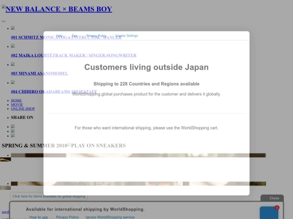Screen dimensions: 293x219
Task: Open the #01 Schmitz Monica profile link
Action: [x=66, y=37]
